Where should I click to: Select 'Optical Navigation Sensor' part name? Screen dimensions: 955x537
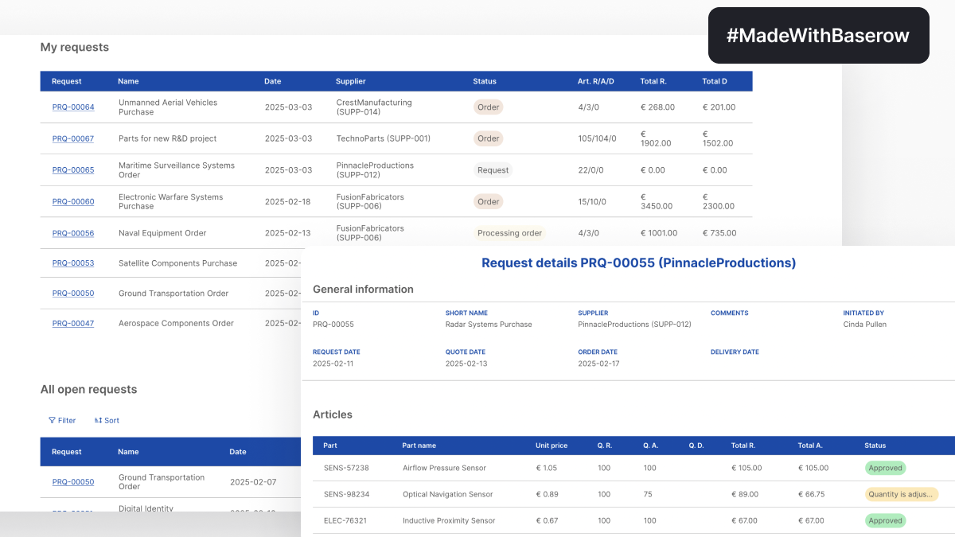click(x=447, y=494)
